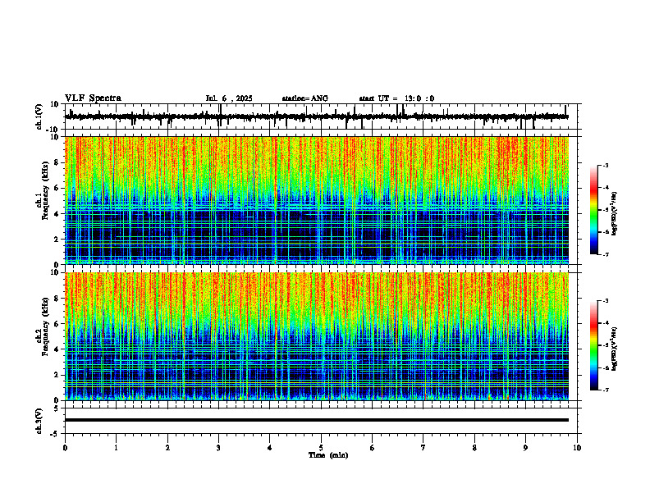The height and width of the screenshot is (502, 650).
Task: Click time-axis tick label "4"
Action: 270,448
